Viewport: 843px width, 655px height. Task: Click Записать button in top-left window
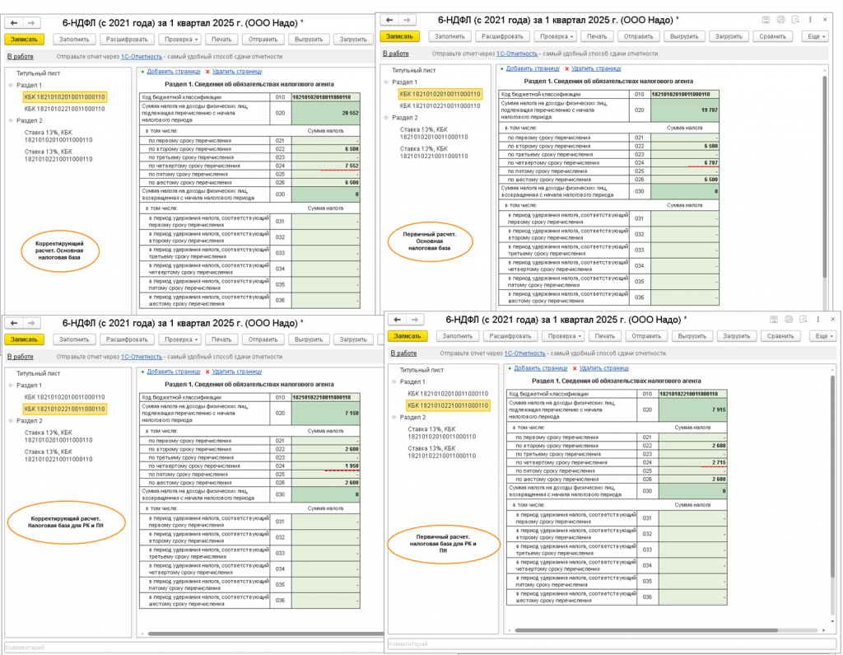click(24, 40)
